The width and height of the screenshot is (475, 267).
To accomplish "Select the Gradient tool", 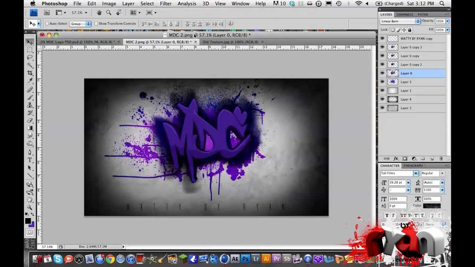I will [30, 128].
